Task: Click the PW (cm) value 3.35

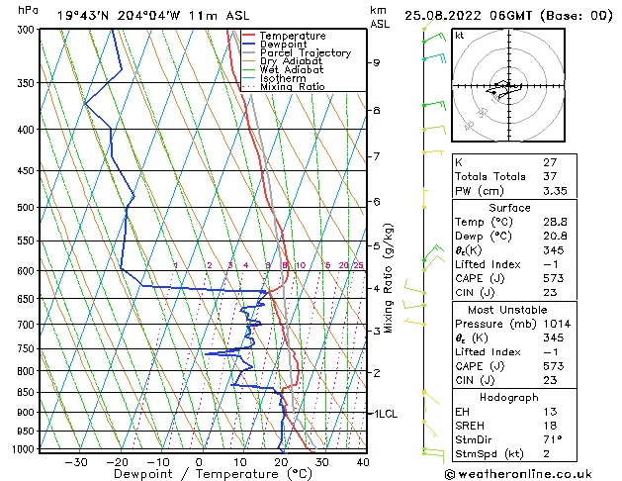Action: click(555, 191)
